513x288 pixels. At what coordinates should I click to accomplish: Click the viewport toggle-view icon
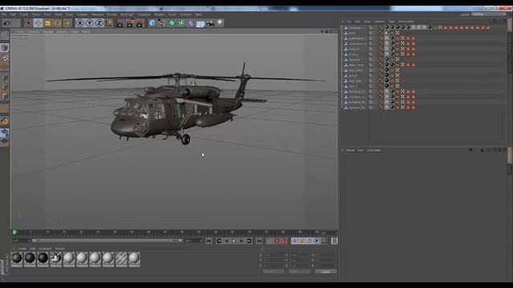336,31
